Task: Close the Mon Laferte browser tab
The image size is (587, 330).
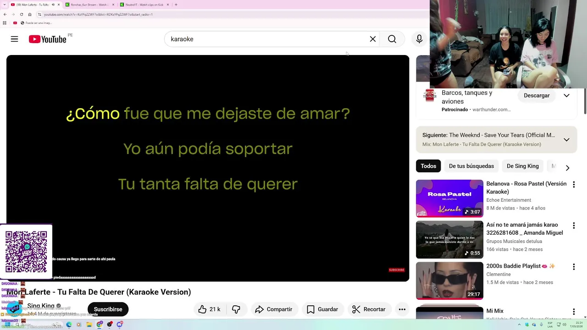Action: coord(59,5)
